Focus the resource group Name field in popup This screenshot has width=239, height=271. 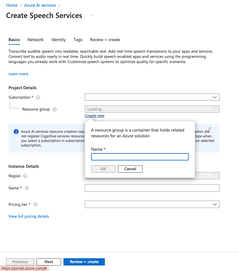click(140, 157)
